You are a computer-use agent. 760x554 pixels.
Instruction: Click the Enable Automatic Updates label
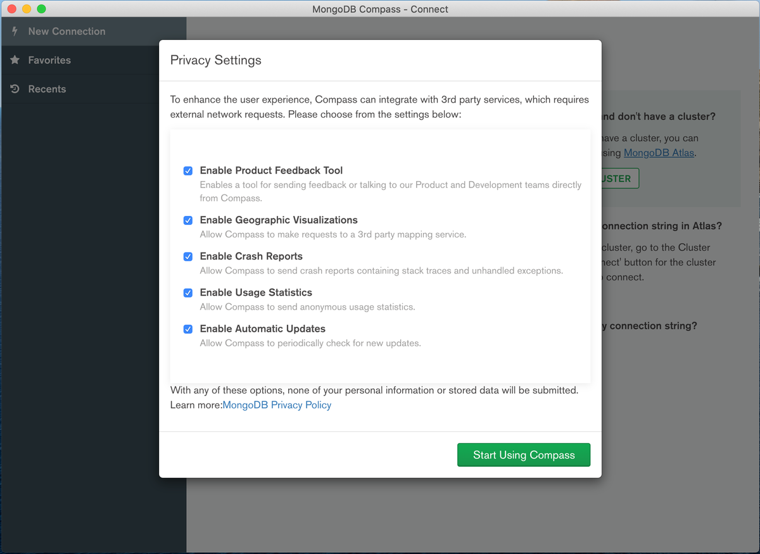coord(263,329)
